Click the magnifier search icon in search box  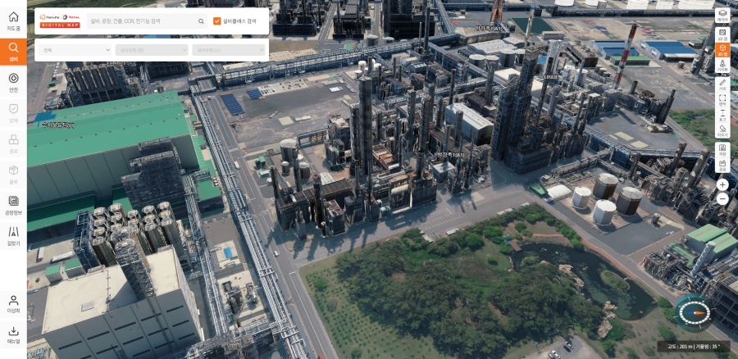(x=202, y=22)
